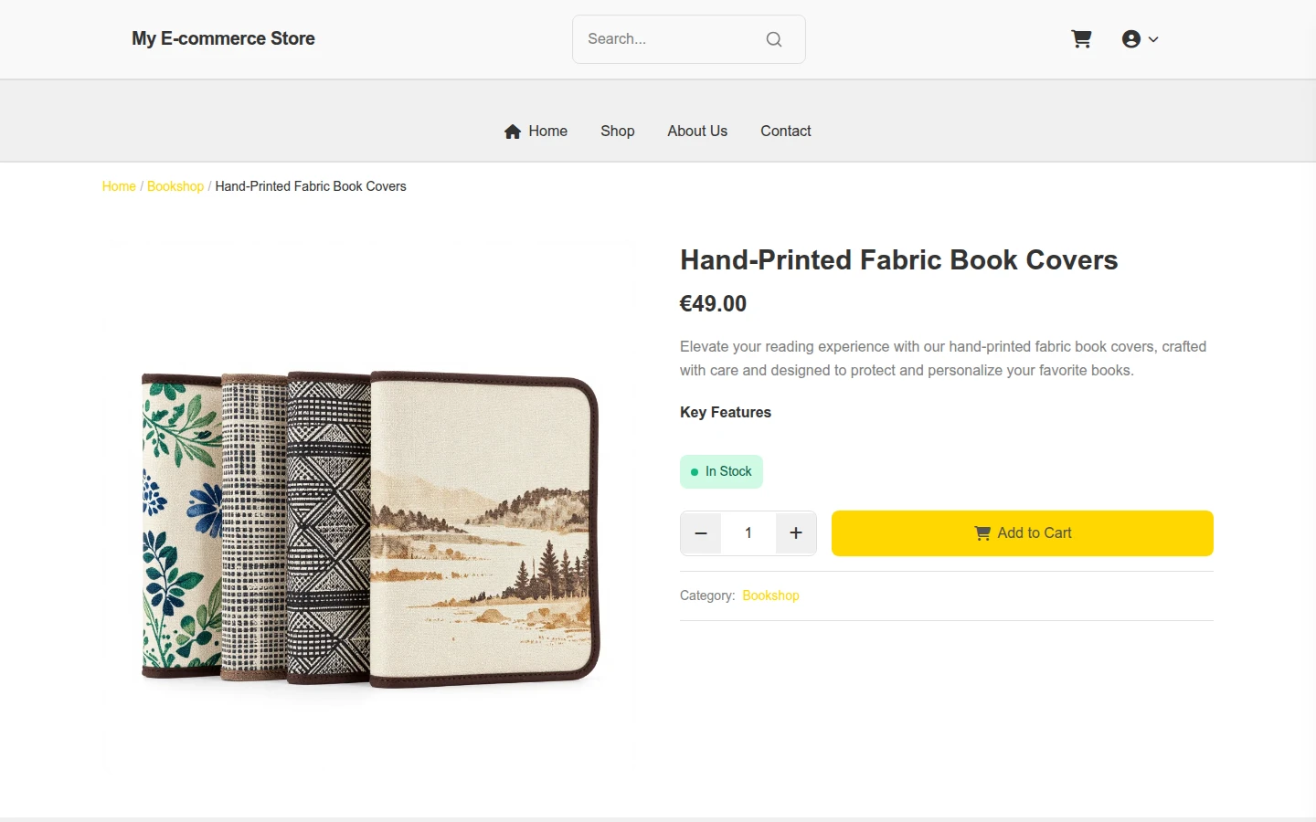This screenshot has width=1316, height=822.
Task: Click the Bookshop breadcrumb link
Action: (175, 186)
